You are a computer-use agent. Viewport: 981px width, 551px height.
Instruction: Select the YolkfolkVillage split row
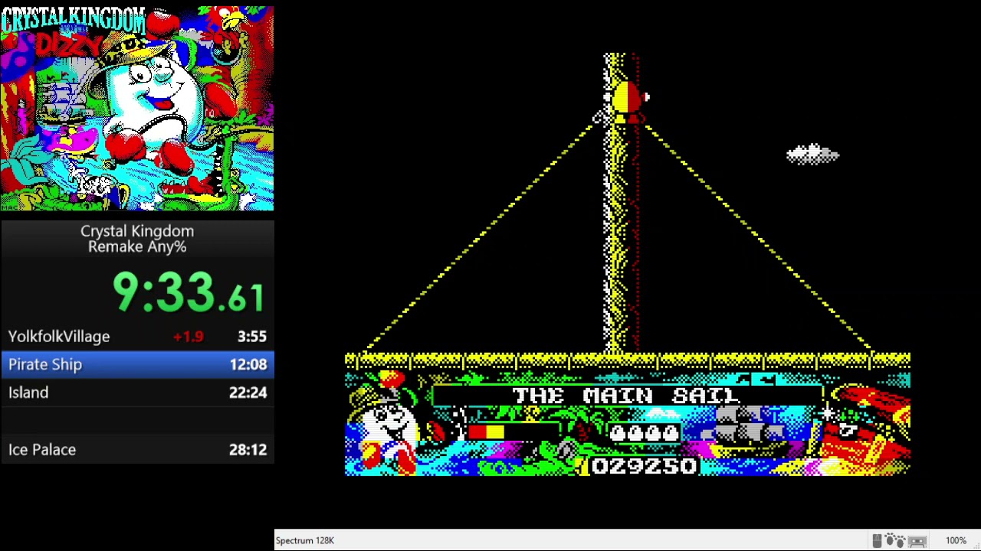click(x=137, y=337)
